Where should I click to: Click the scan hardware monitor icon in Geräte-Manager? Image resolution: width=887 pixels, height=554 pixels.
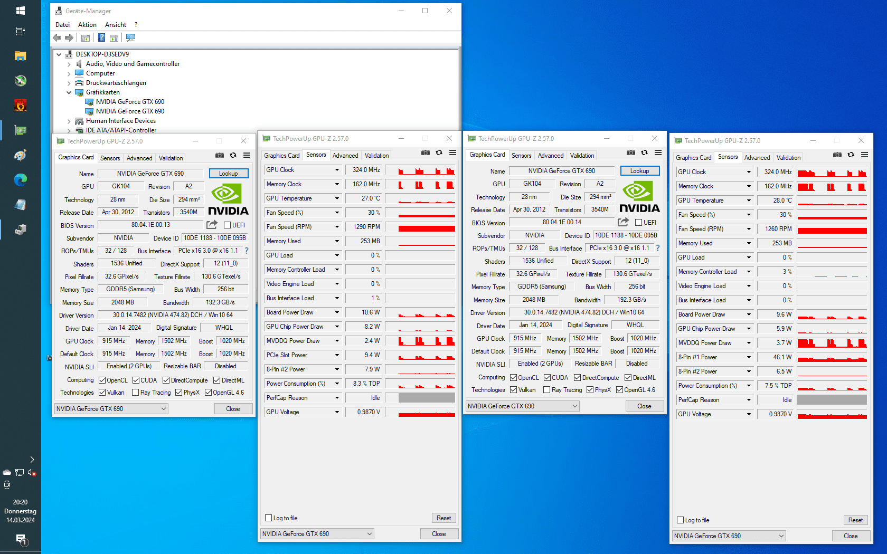point(130,37)
